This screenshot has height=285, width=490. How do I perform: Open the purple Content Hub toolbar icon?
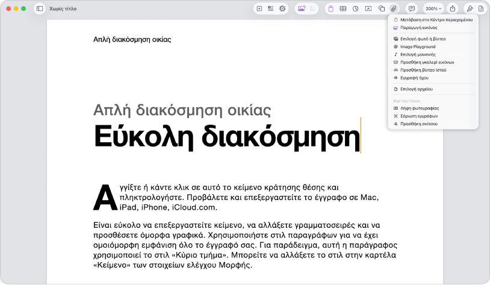pyautogui.click(x=330, y=9)
